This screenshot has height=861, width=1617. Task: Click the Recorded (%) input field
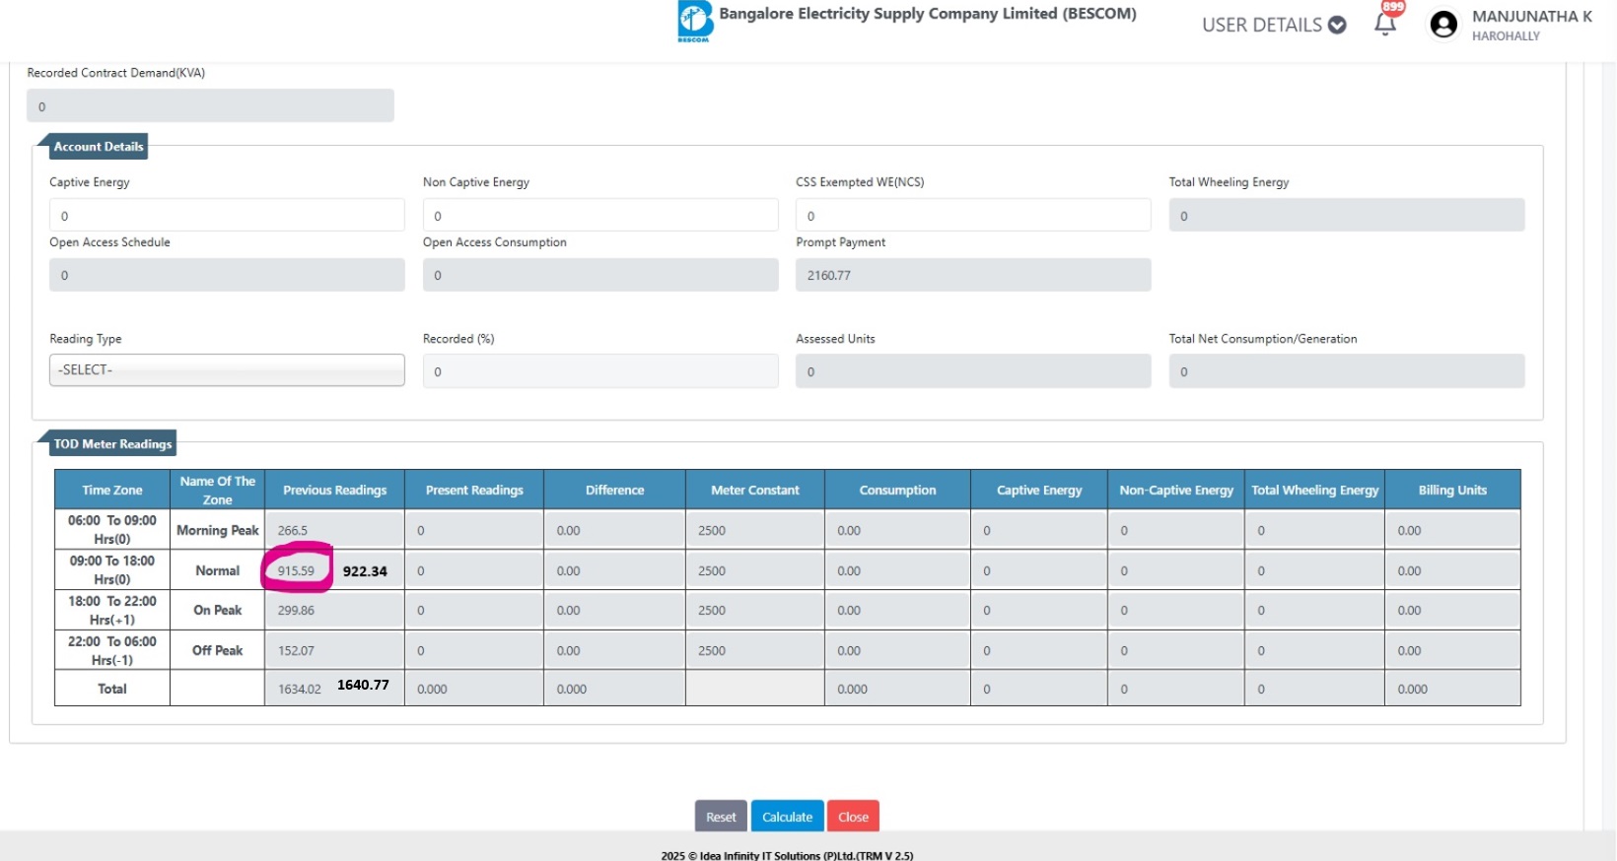coord(599,371)
